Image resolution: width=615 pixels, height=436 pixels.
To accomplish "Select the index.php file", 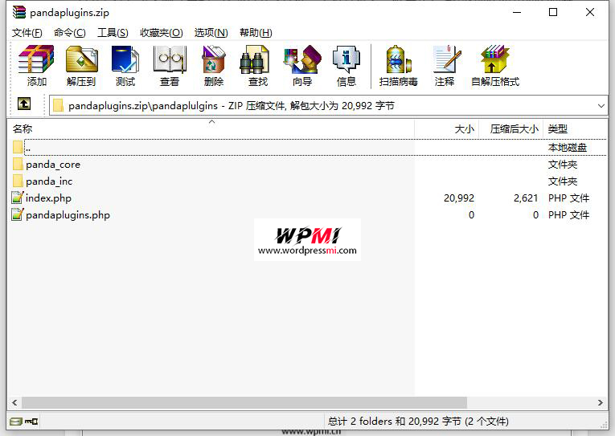I will 48,198.
